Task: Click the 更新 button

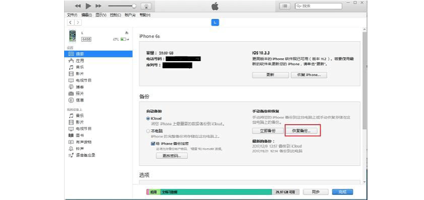Action: point(271,75)
